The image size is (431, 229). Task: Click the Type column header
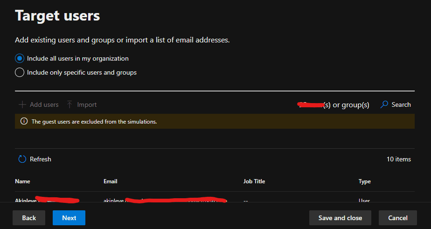[365, 181]
